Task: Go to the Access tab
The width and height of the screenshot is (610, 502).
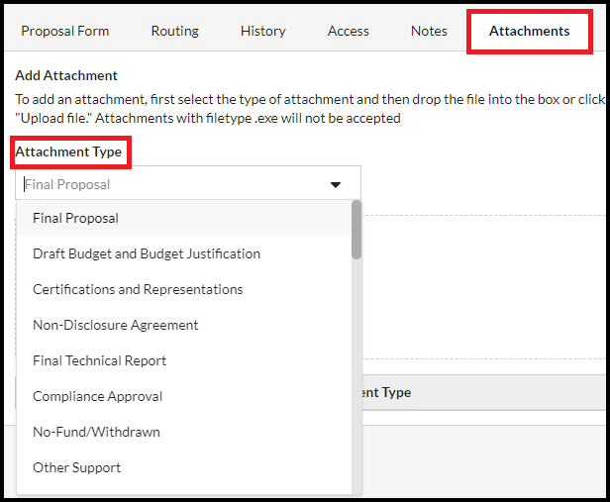Action: point(348,31)
